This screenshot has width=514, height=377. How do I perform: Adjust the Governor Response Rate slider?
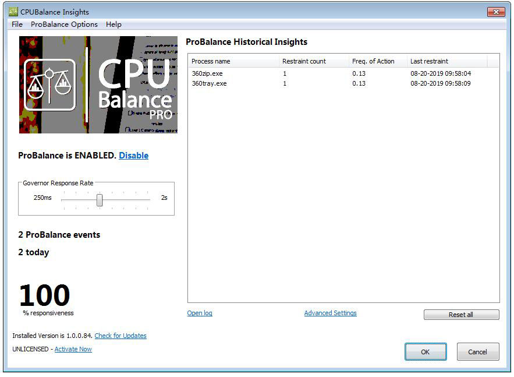pyautogui.click(x=99, y=200)
